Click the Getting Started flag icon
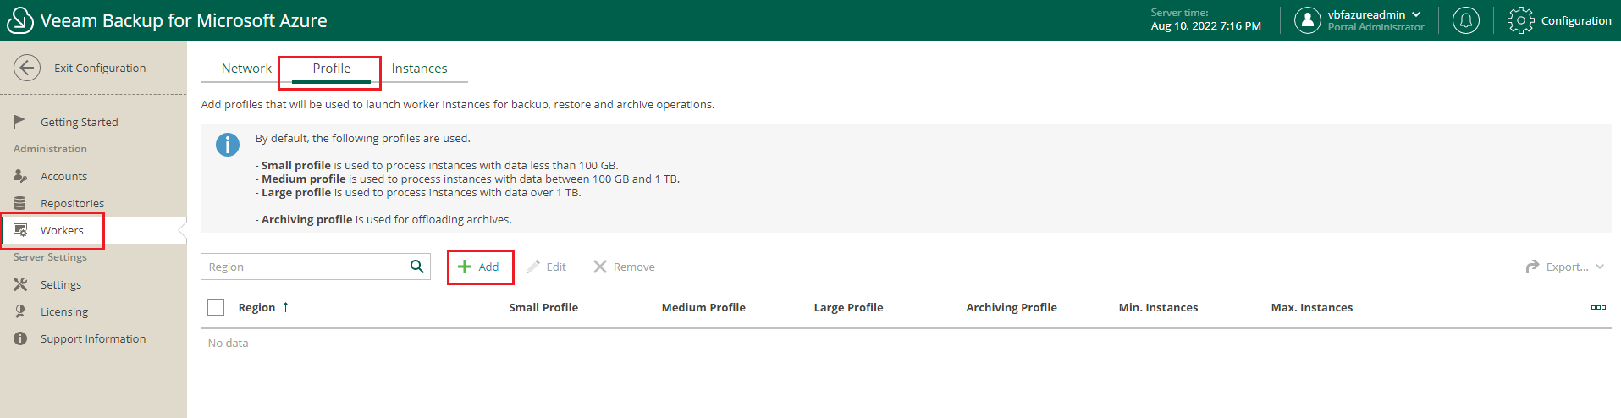The width and height of the screenshot is (1621, 418). [x=20, y=122]
